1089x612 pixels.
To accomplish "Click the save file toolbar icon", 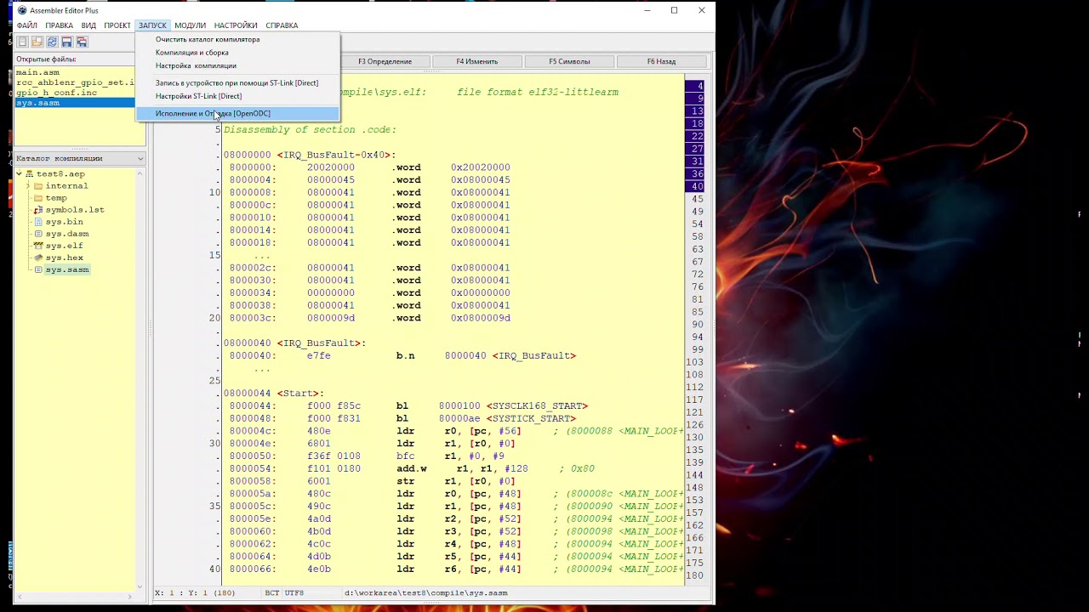I will coord(66,41).
